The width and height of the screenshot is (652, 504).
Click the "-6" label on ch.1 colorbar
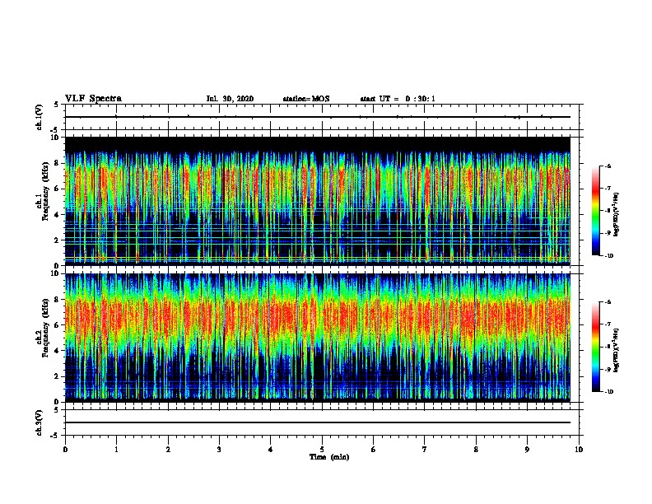(x=608, y=166)
